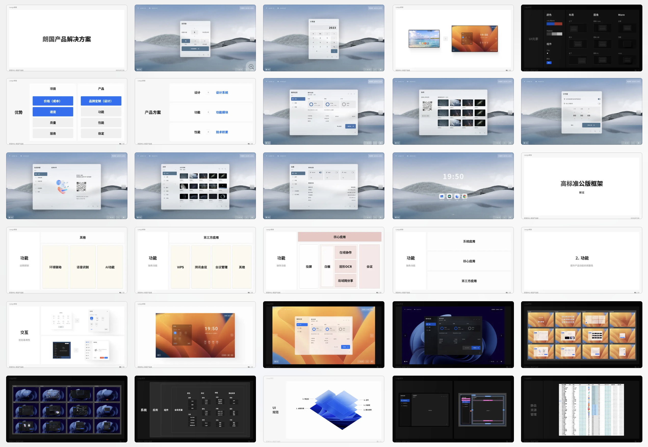This screenshot has width=648, height=447.
Task: Select the blue anonymous eye icon in the voting panel
Action: (186, 41)
